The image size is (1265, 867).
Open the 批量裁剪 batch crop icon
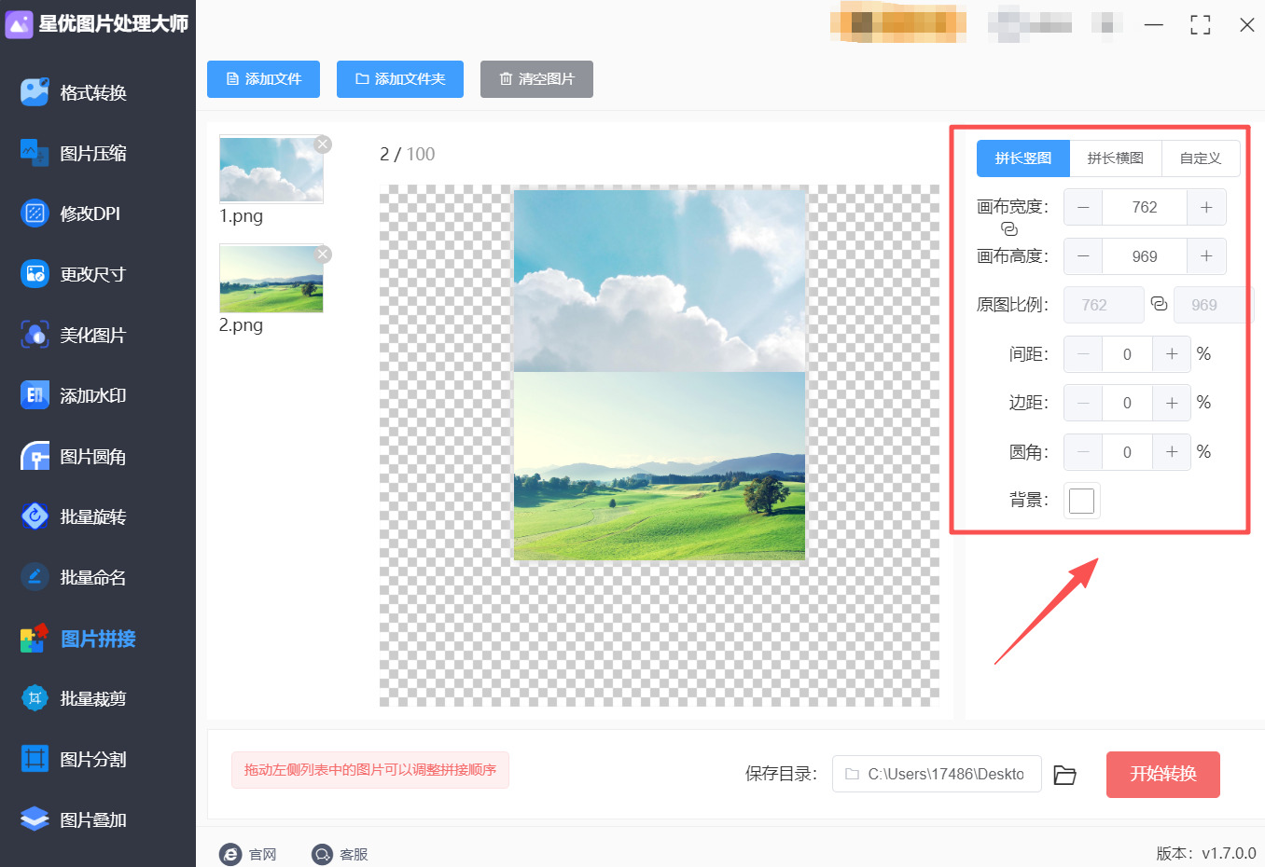(x=35, y=698)
